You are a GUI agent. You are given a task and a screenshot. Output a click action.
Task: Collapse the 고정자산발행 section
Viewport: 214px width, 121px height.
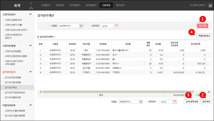31,45
